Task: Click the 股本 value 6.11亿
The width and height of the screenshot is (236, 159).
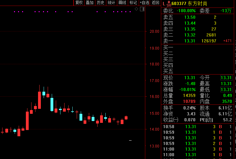Action: tap(225, 108)
